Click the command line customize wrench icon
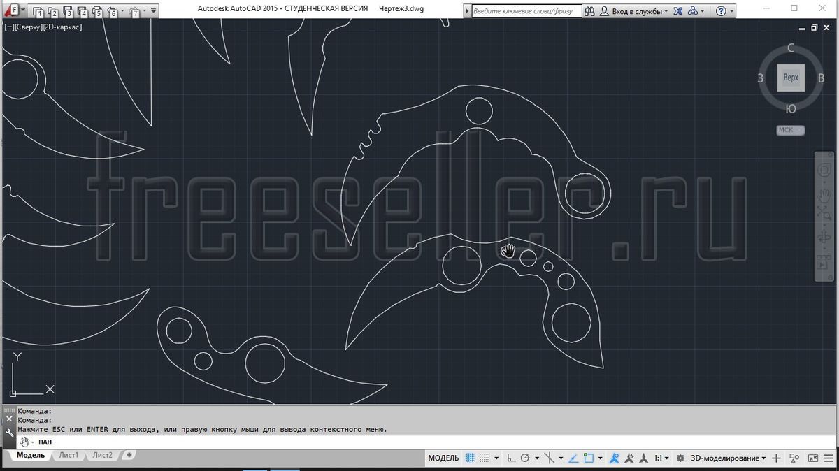 pyautogui.click(x=8, y=433)
